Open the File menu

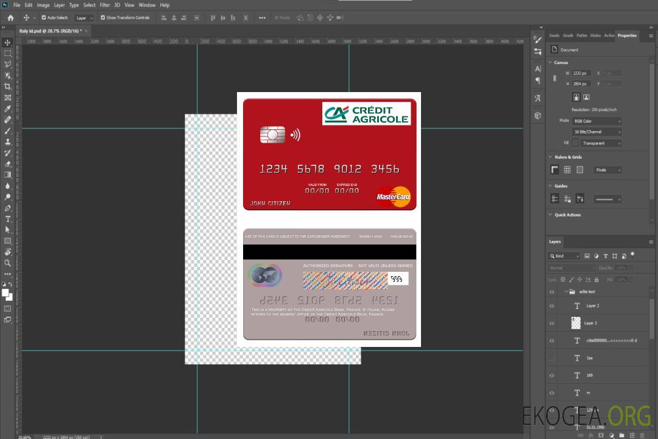coord(17,5)
